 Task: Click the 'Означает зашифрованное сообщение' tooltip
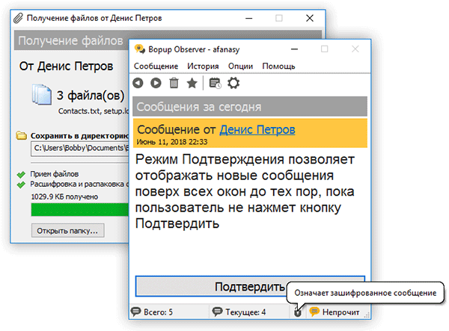365,293
